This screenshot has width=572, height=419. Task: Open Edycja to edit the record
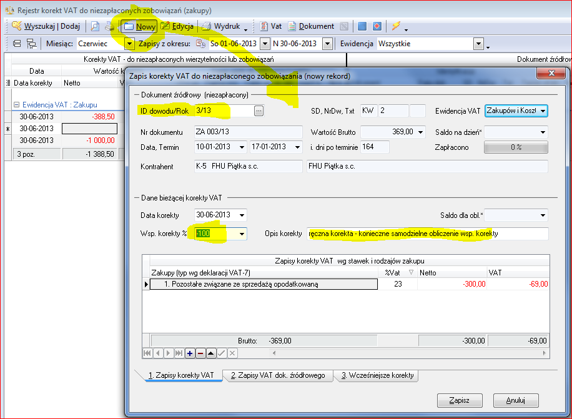(177, 26)
